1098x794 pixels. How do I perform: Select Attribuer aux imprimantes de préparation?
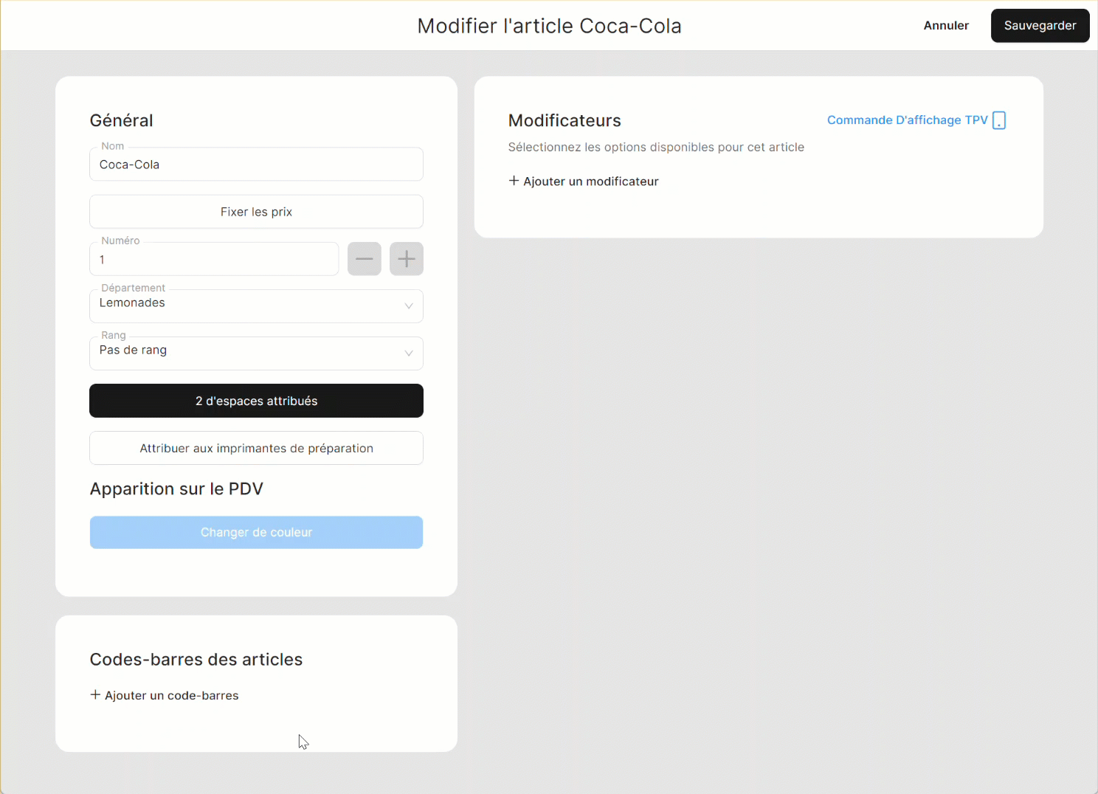256,448
